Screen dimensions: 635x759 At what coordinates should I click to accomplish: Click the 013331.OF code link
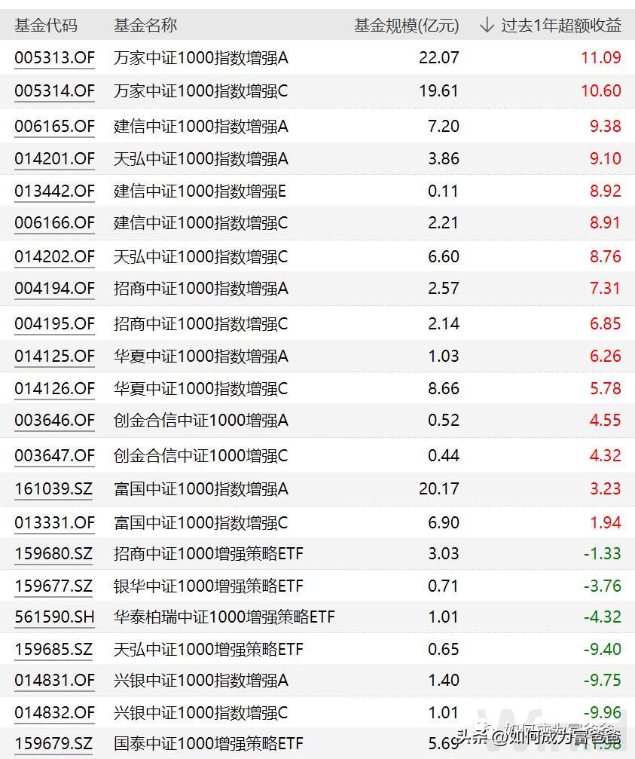pyautogui.click(x=55, y=523)
